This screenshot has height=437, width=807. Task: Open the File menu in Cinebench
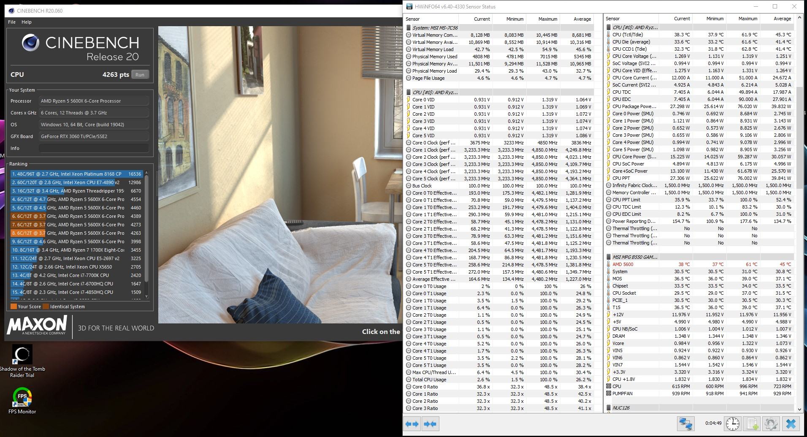(x=12, y=22)
